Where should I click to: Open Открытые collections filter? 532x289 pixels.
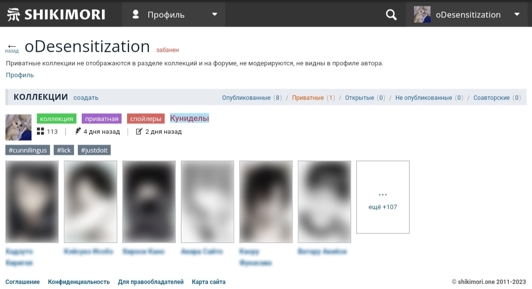click(x=365, y=97)
